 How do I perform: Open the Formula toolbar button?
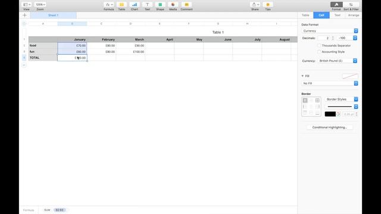pyautogui.click(x=108, y=5)
